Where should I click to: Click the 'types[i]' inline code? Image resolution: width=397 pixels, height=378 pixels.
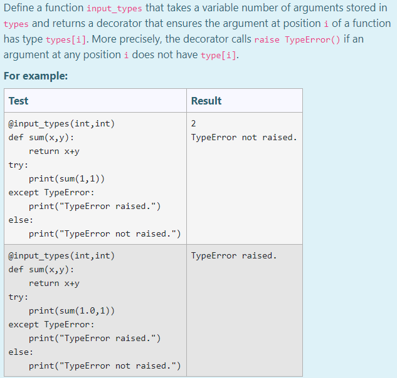(66, 39)
